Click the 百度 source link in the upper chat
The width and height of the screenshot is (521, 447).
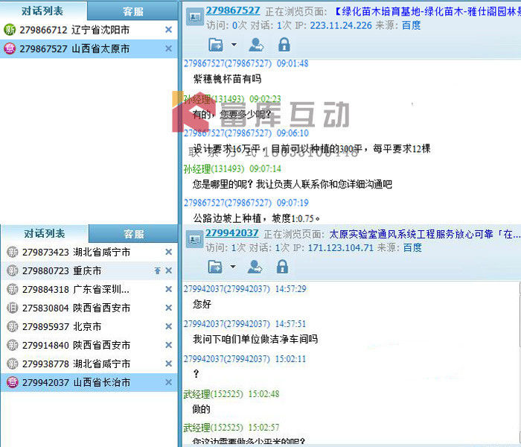(x=412, y=25)
